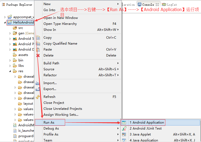Screen dimensions: 201x142
Task: Click the libs folder icon
Action: 15,66
